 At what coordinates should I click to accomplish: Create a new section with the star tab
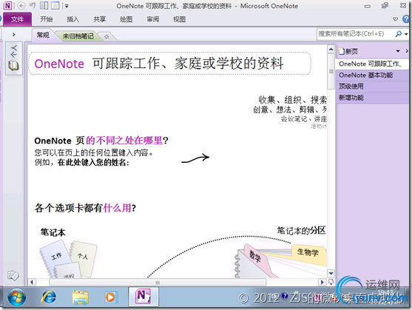pos(107,36)
